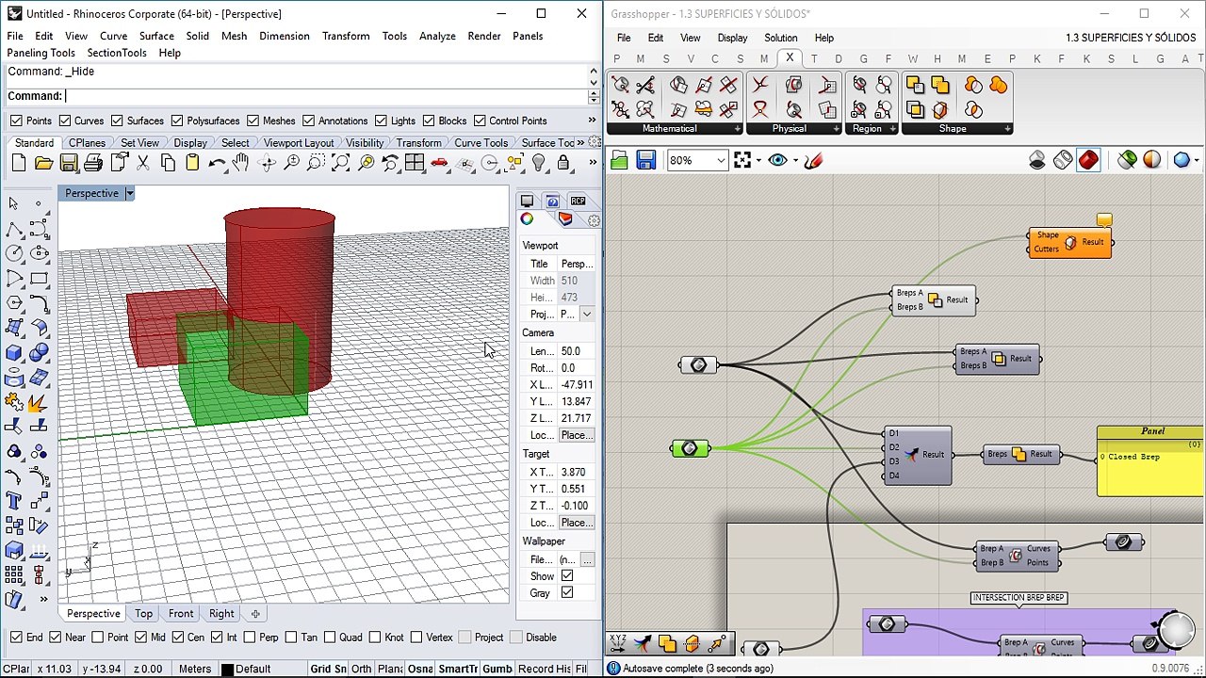Open a file with the folder icon in Rhino
The height and width of the screenshot is (678, 1206).
pos(43,163)
